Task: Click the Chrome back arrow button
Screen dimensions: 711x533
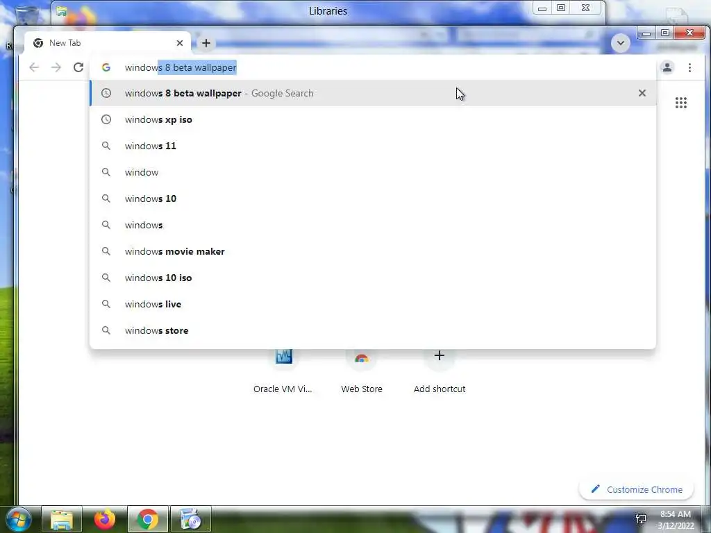Action: tap(34, 67)
